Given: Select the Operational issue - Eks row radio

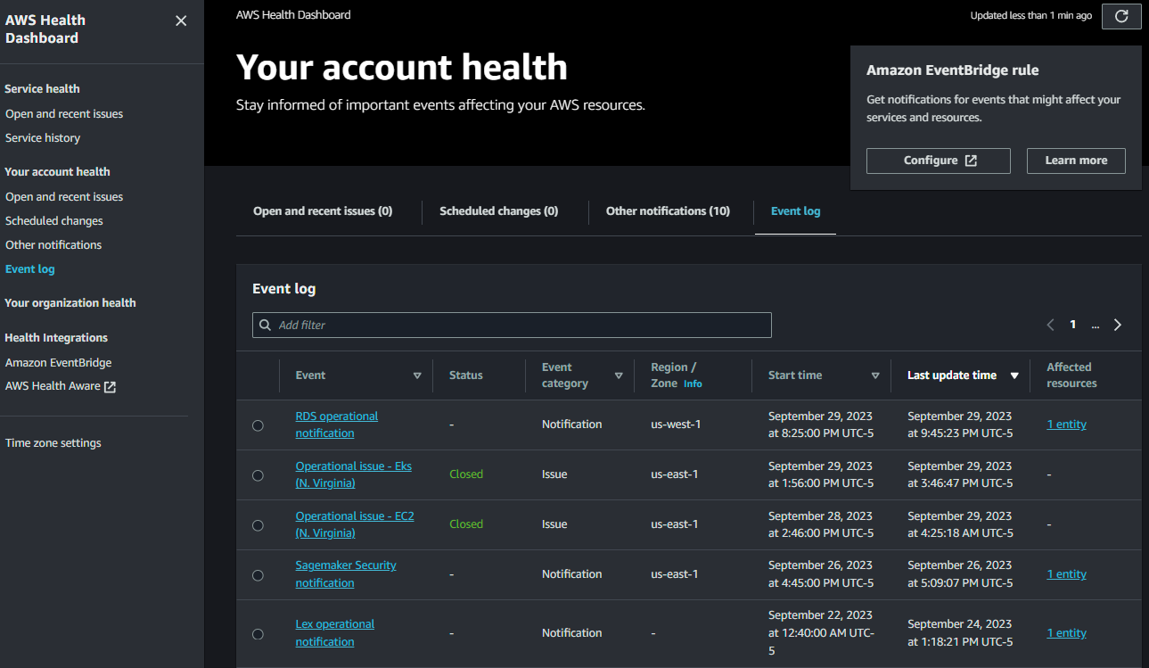Looking at the screenshot, I should tap(258, 475).
